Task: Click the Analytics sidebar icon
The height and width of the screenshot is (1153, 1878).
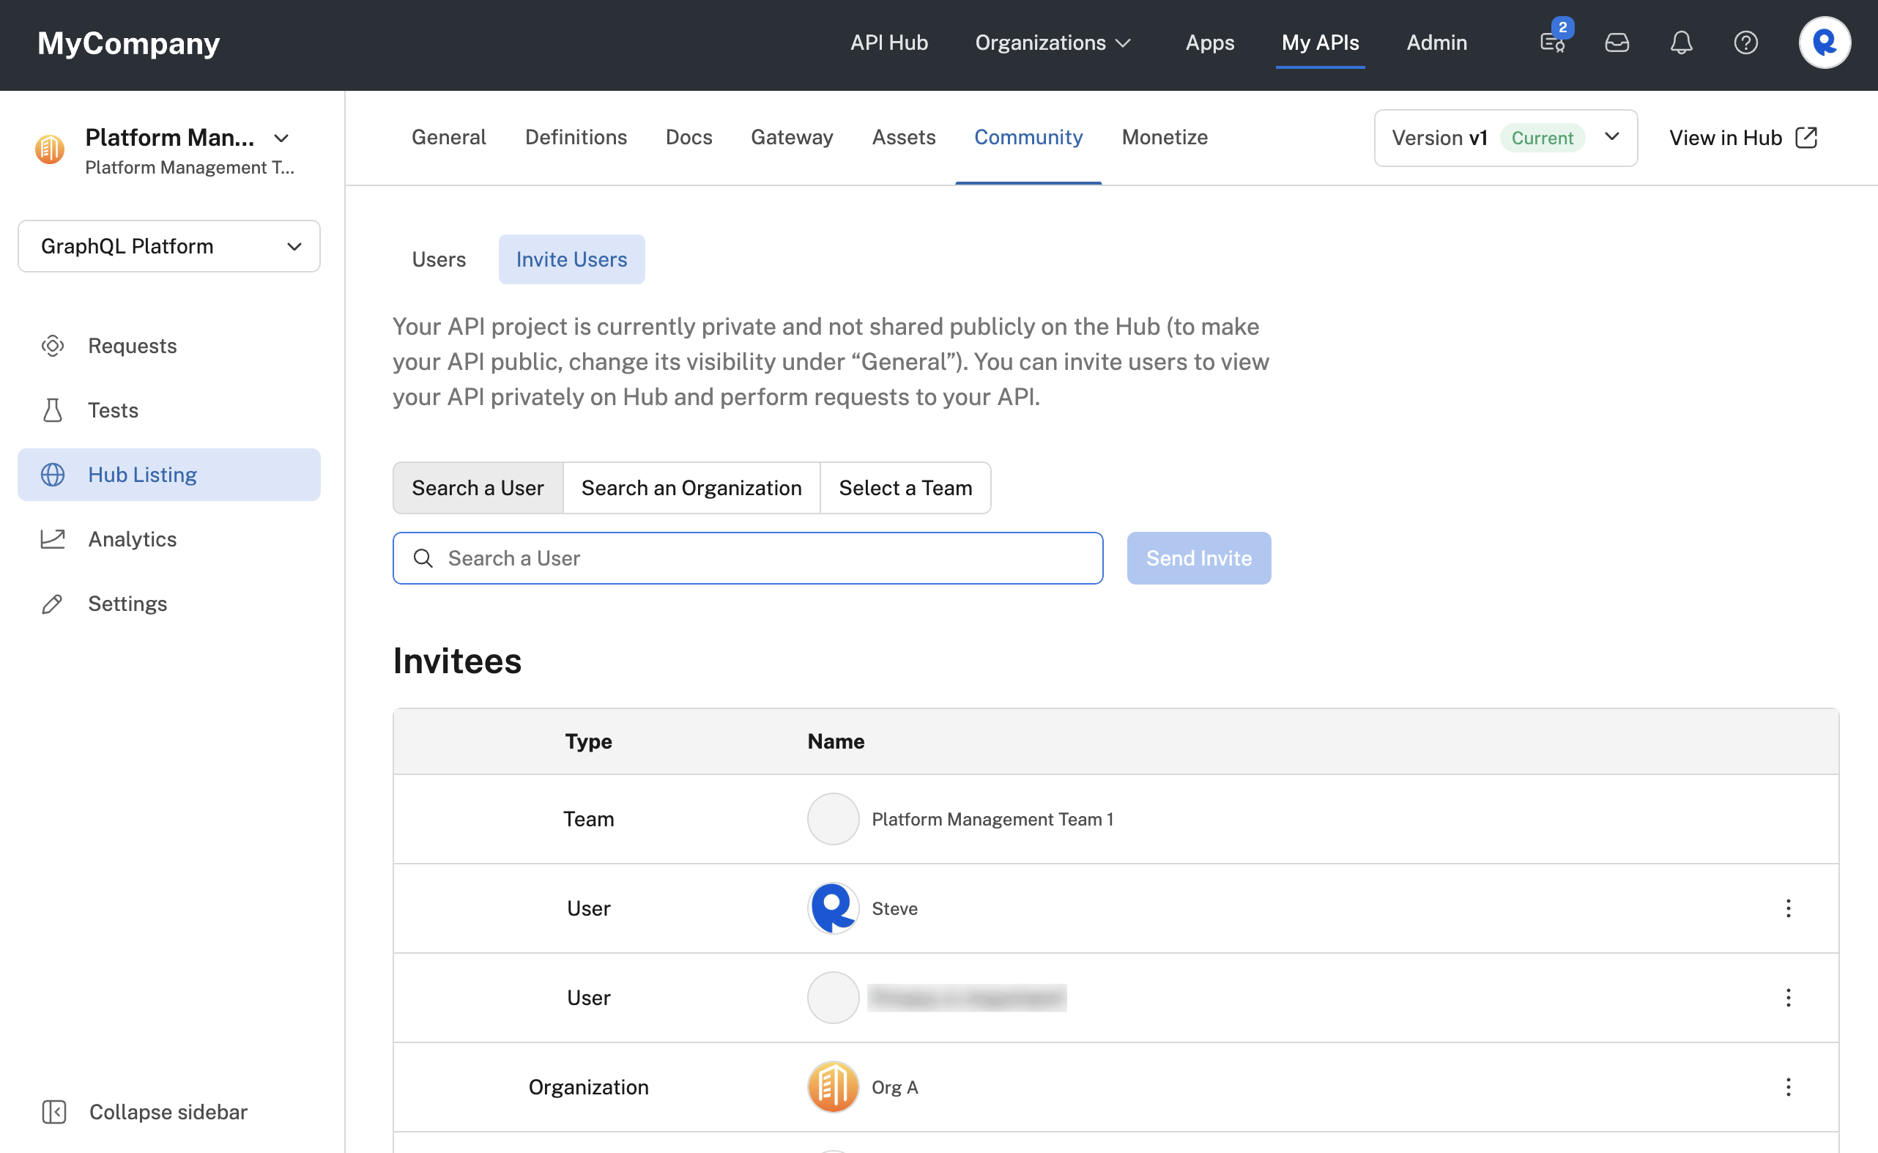Action: [53, 538]
